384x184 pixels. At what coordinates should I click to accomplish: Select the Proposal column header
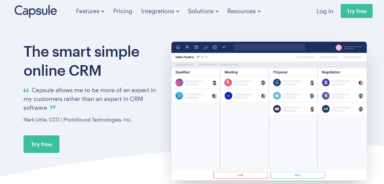(x=280, y=72)
